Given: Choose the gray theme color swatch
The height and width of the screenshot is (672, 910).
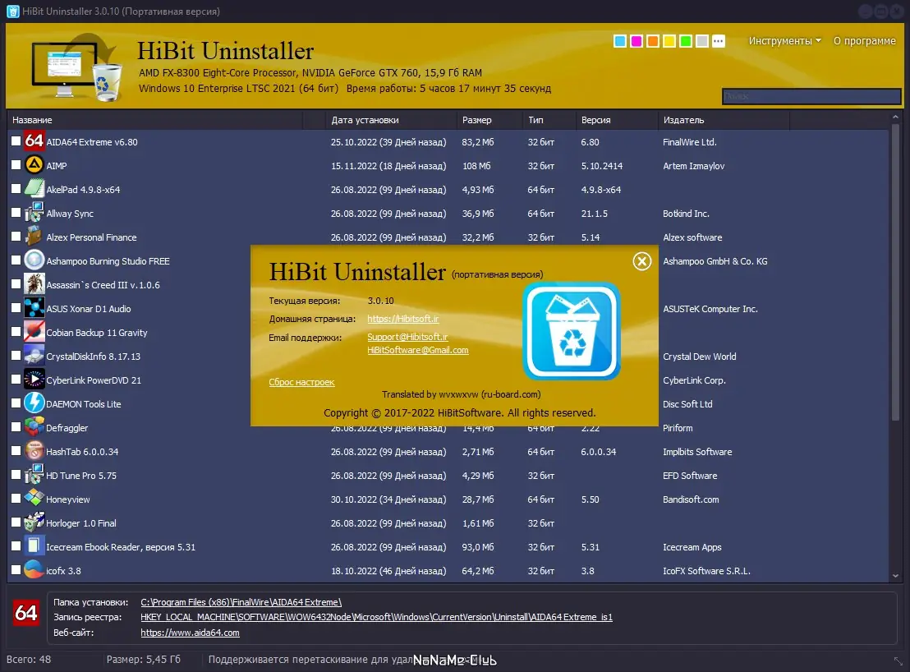Looking at the screenshot, I should click(701, 41).
